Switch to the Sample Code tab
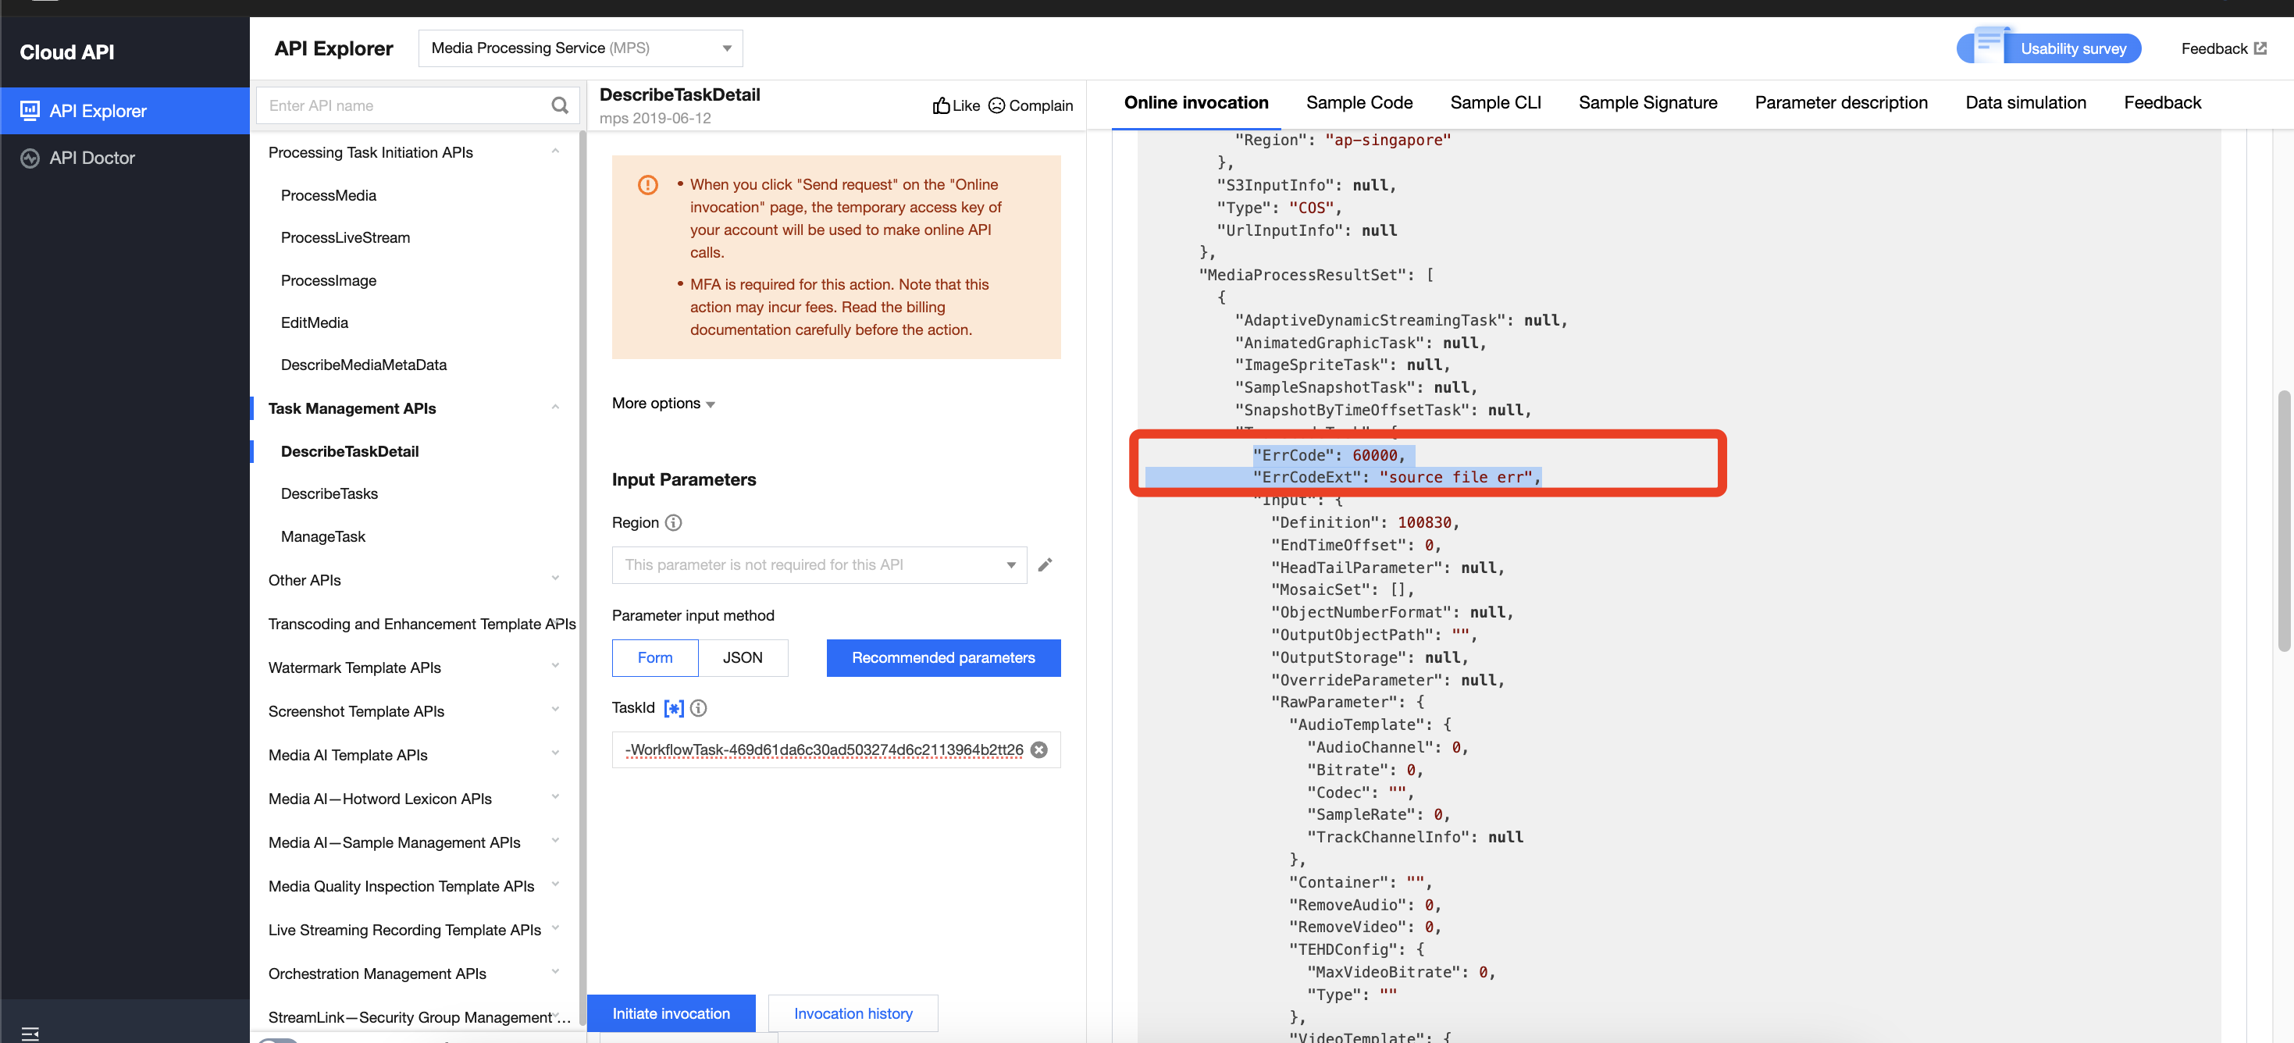 pyautogui.click(x=1359, y=102)
